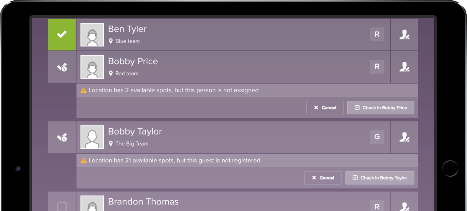Uncheck Ben Tyler's green check-in box
This screenshot has width=467, height=211.
click(x=62, y=35)
